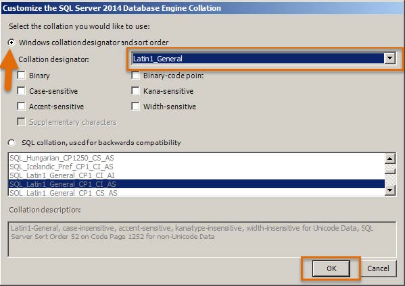The image size is (405, 286).
Task: Click the collation list scroll down arrow
Action: (x=390, y=190)
